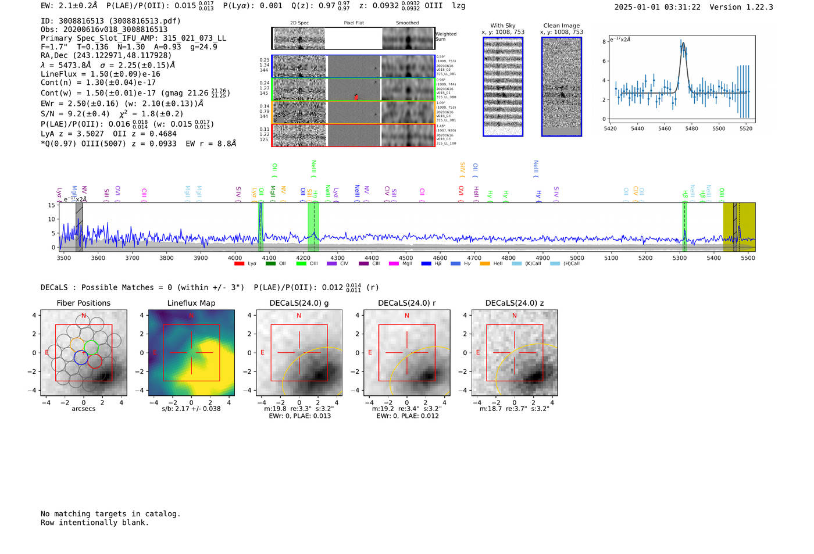Select the red-bordered fiber spectrum row
814x554 pixels.
pos(353,135)
